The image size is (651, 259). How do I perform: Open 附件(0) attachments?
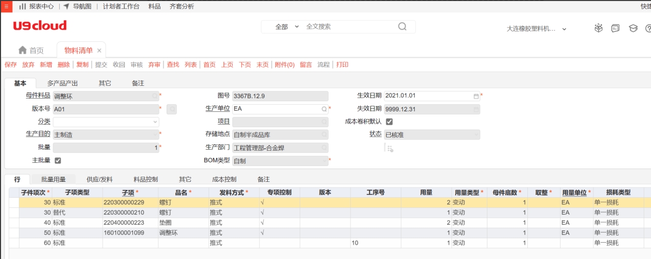(285, 65)
